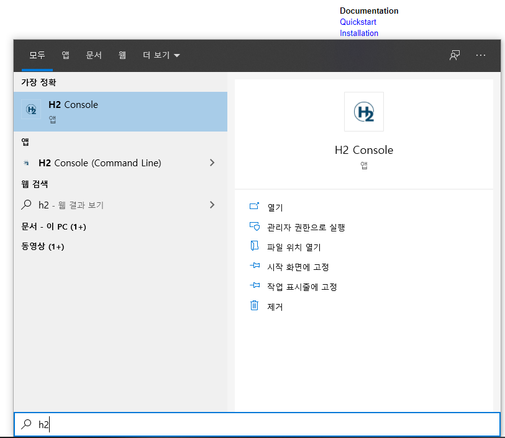Click the large H2 Console logo in preview pane
The image size is (505, 438).
point(363,112)
